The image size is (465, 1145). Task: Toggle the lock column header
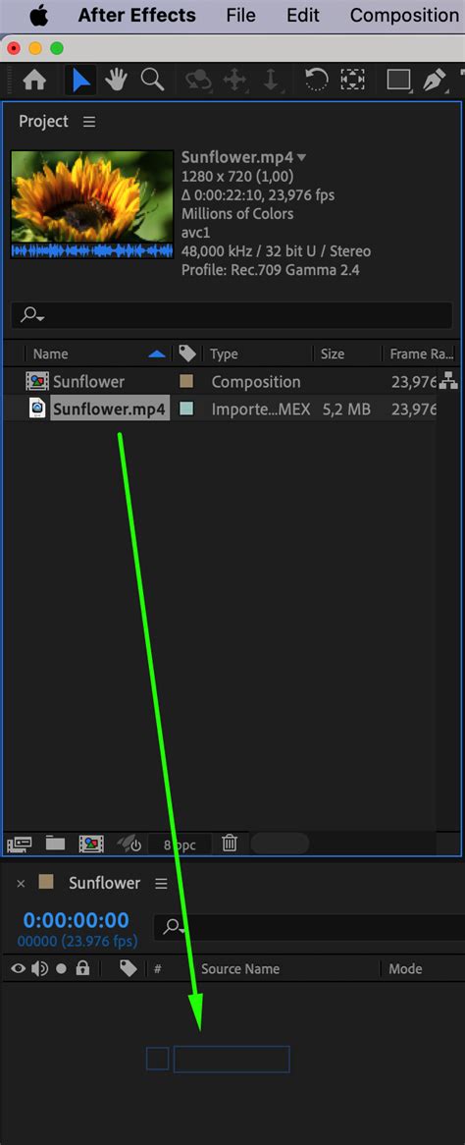coord(82,968)
